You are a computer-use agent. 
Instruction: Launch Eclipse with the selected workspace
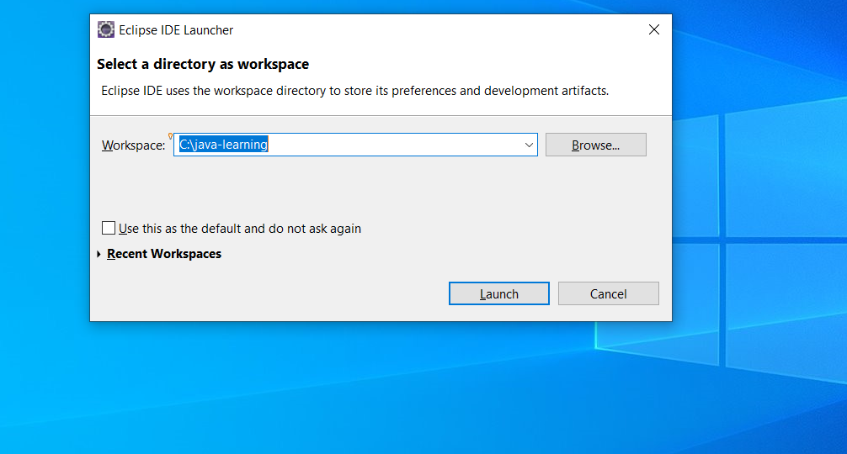point(499,293)
